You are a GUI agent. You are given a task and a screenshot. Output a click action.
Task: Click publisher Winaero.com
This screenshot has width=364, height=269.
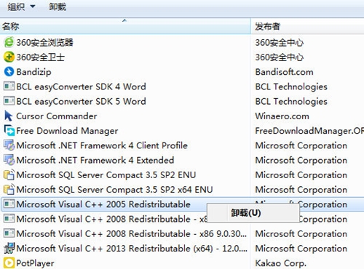tap(282, 116)
